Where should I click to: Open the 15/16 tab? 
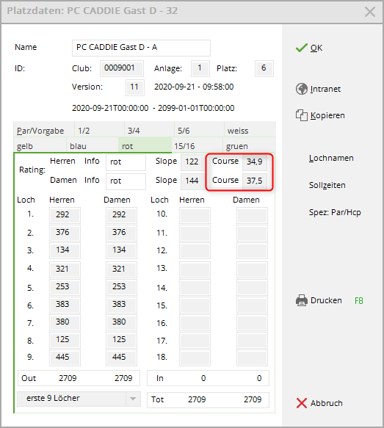click(197, 146)
